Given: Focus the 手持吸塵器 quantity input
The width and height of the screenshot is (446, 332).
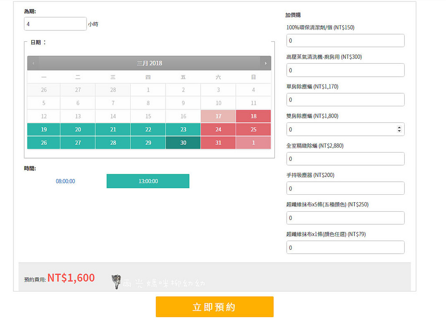Looking at the screenshot, I should (x=345, y=188).
